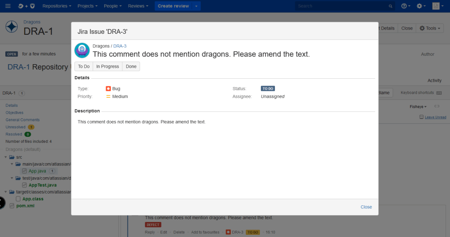The image size is (450, 237).
Task: Close the Jira Issue dialog
Action: [366, 207]
